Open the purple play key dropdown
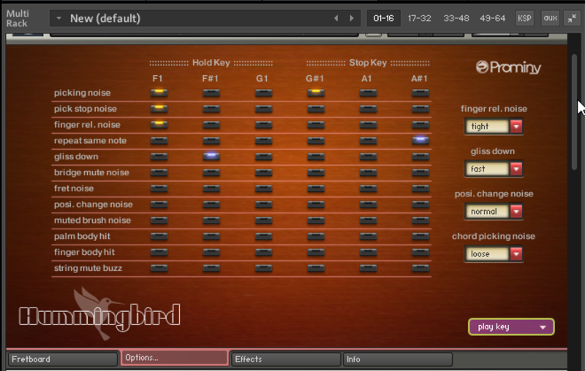585x371 pixels. tap(511, 326)
